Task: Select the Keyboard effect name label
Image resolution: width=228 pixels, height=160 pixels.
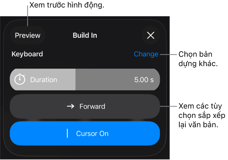Action: (x=27, y=54)
